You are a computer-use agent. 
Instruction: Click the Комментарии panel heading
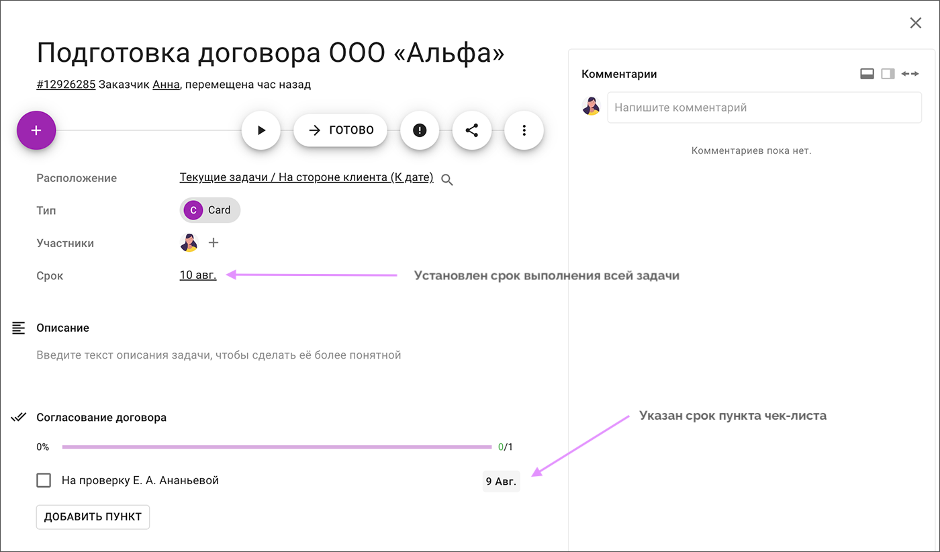pyautogui.click(x=619, y=74)
